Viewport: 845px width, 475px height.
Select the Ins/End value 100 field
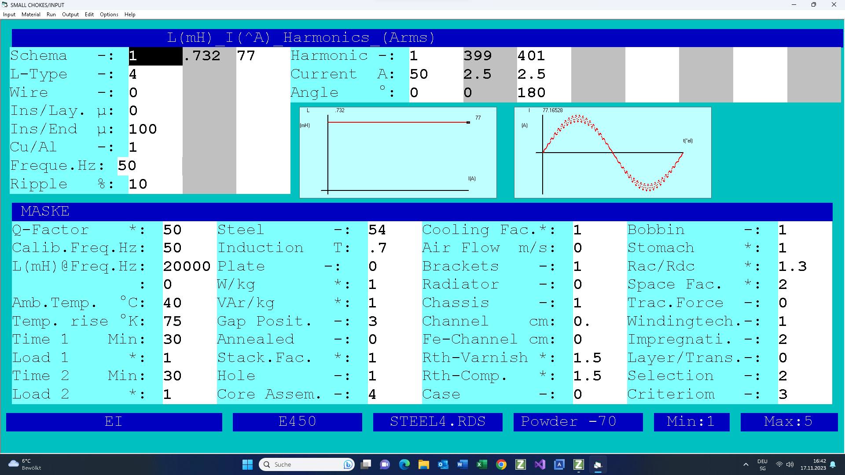click(x=155, y=129)
